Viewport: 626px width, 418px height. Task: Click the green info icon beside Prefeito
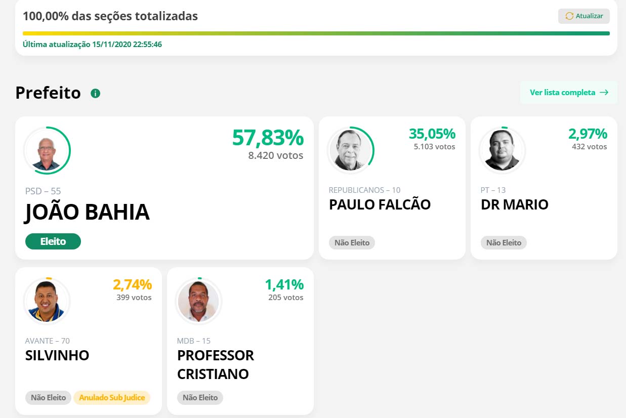point(95,94)
